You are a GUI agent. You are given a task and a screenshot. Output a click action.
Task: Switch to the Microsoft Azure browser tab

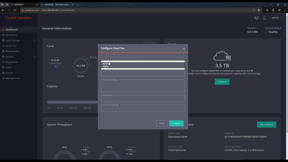coord(55,4)
